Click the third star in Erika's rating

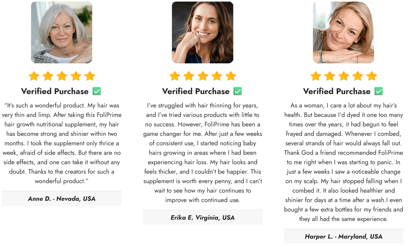203,76
